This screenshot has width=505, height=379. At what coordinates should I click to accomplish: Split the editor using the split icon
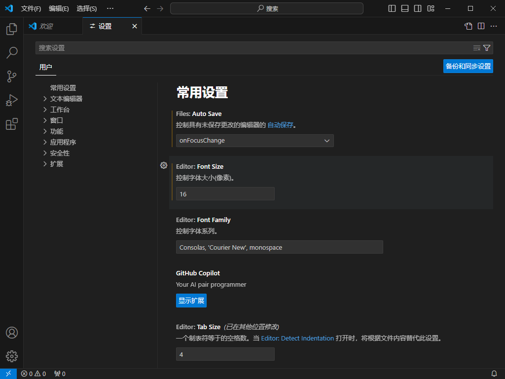[480, 26]
